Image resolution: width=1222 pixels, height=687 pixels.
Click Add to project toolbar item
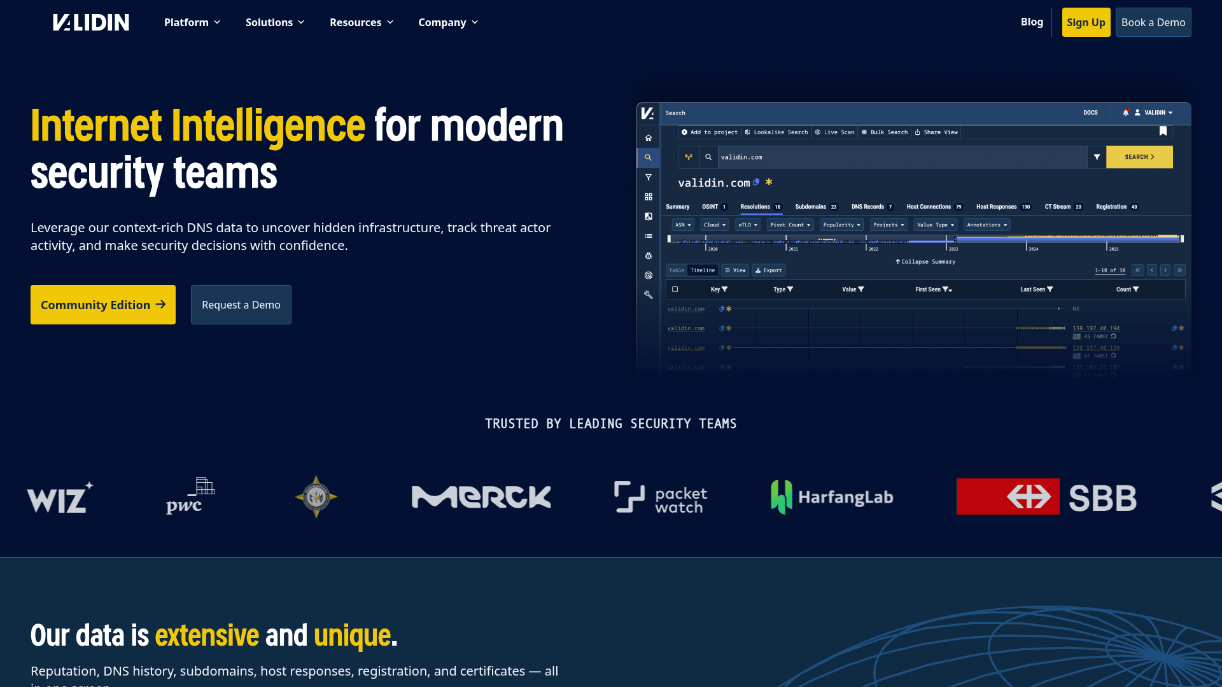[710, 132]
